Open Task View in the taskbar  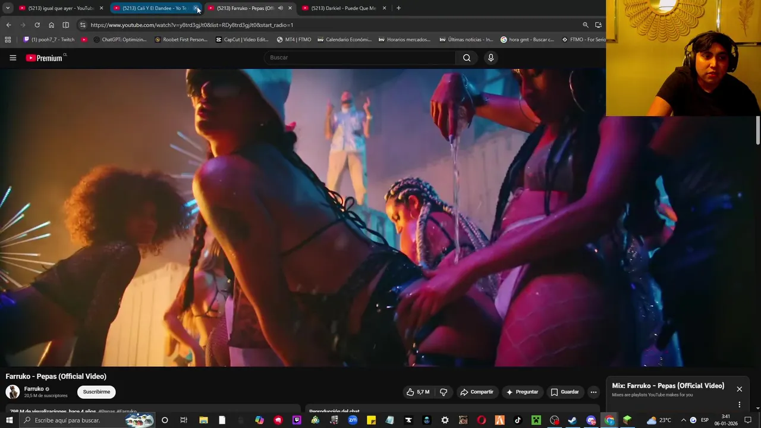pyautogui.click(x=184, y=420)
